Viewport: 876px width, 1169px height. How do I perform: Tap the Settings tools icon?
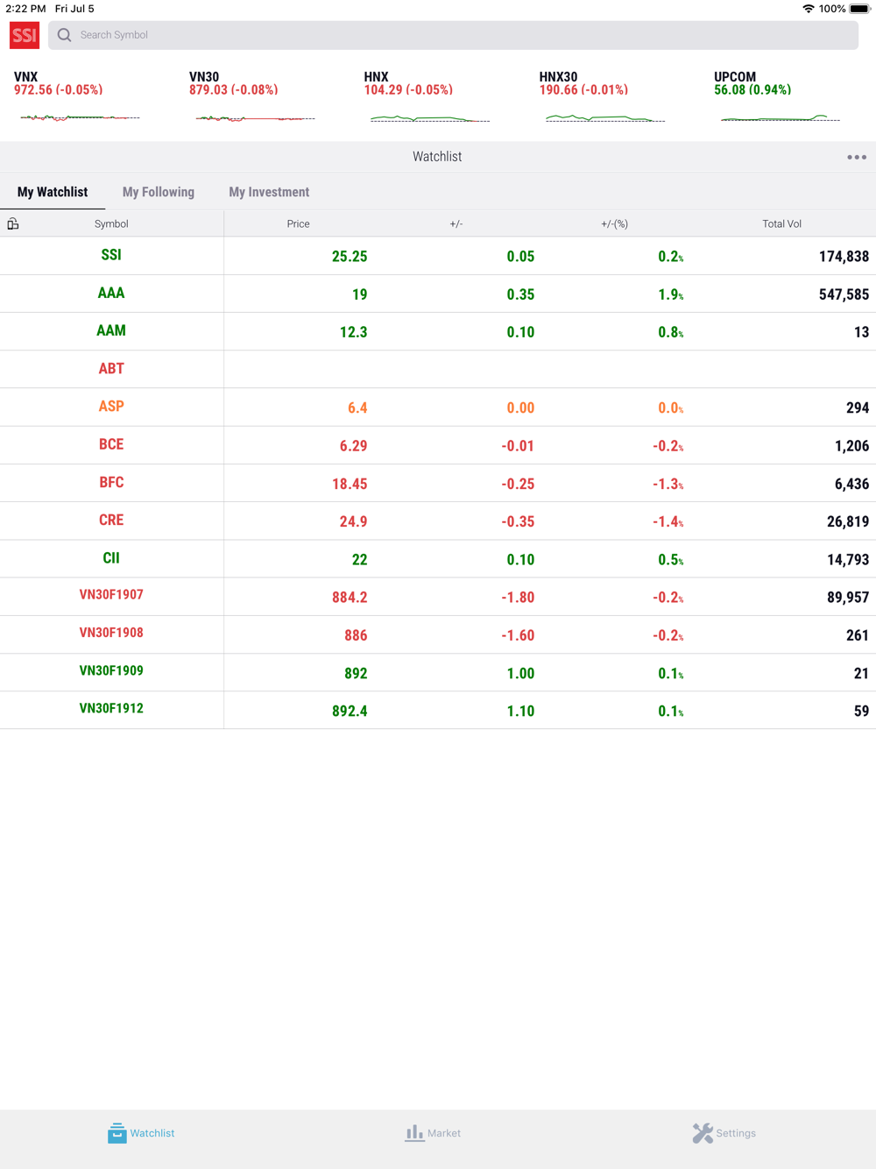[x=703, y=1133]
